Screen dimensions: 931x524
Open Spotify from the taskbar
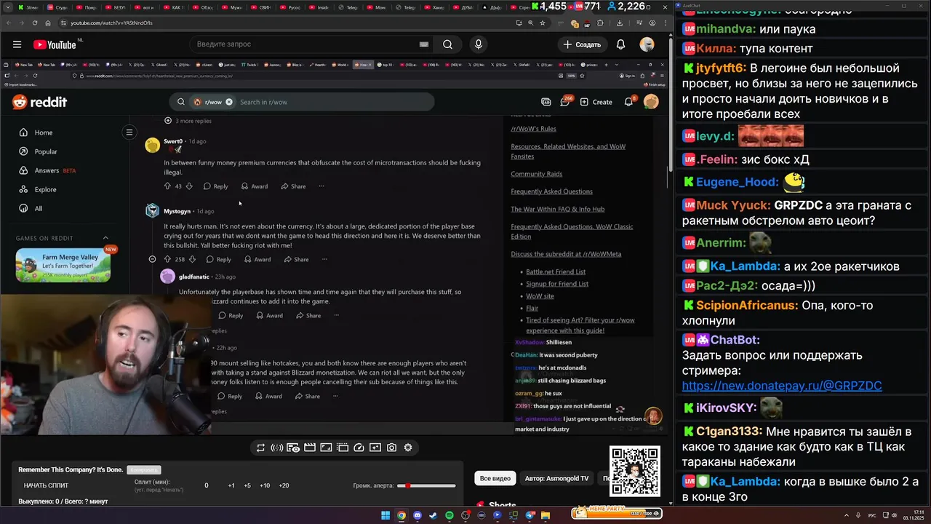(x=449, y=515)
